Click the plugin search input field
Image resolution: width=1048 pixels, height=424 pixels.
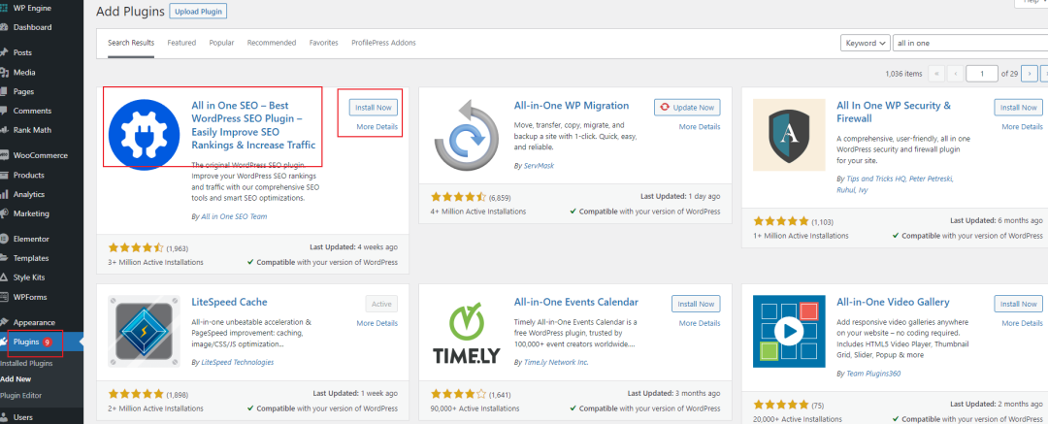coord(968,43)
